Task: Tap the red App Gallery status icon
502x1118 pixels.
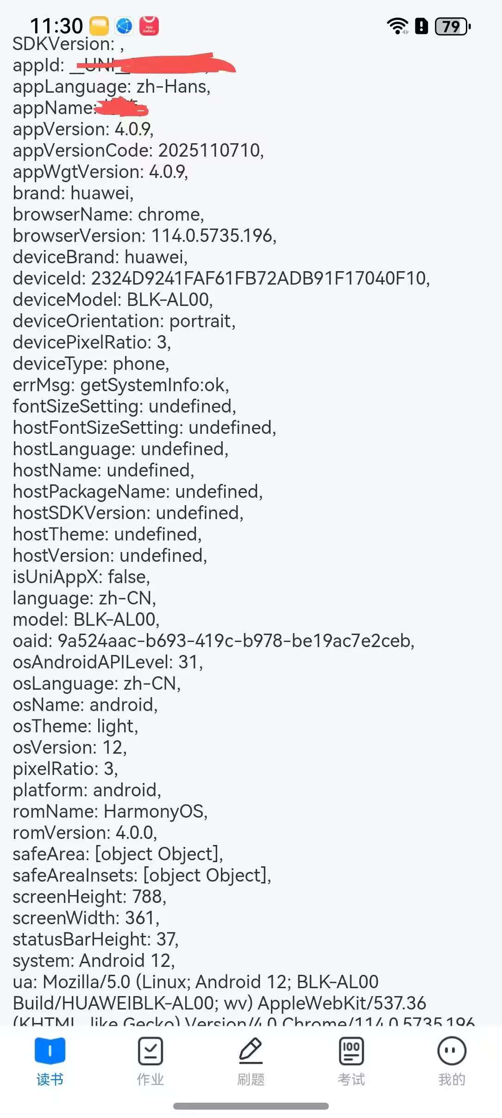Action: pyautogui.click(x=149, y=26)
